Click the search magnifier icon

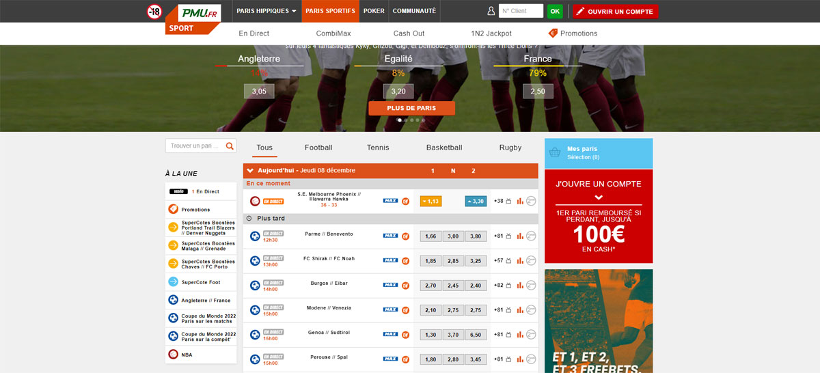pos(230,146)
